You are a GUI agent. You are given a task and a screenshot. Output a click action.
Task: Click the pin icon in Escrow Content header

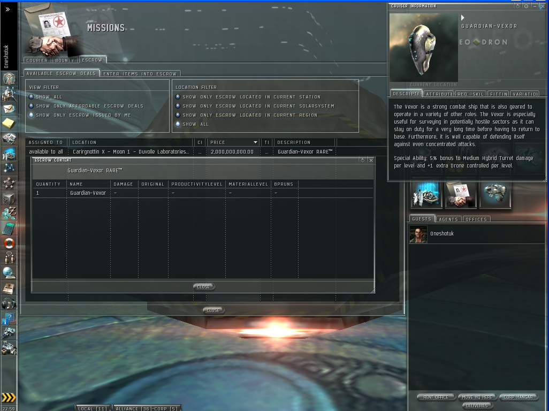click(363, 160)
